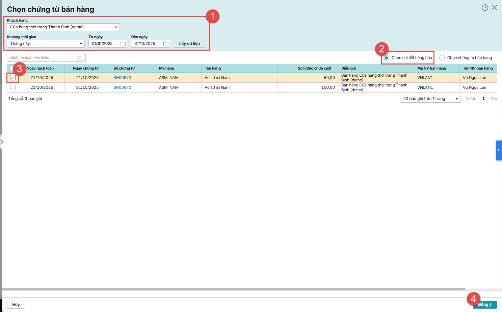The image size is (502, 312).
Task: Open the Đến ngày calendar picker
Action: point(166,44)
